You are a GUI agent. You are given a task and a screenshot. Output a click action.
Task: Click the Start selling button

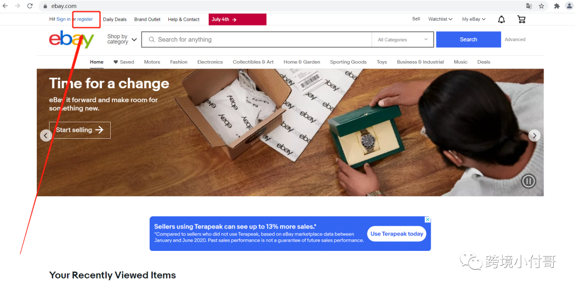coord(79,130)
